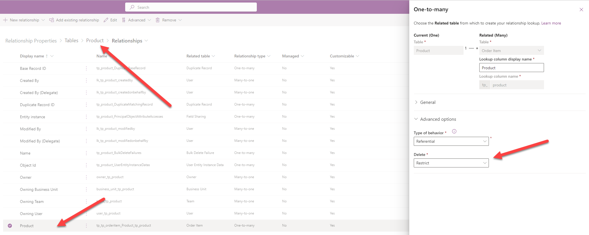
Task: Open the Learn more link
Action: coord(551,23)
